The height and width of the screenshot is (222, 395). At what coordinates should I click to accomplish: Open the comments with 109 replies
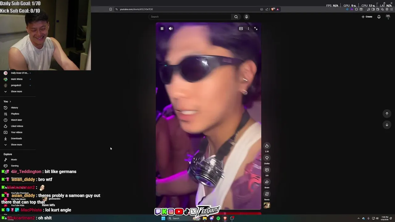[267, 170]
